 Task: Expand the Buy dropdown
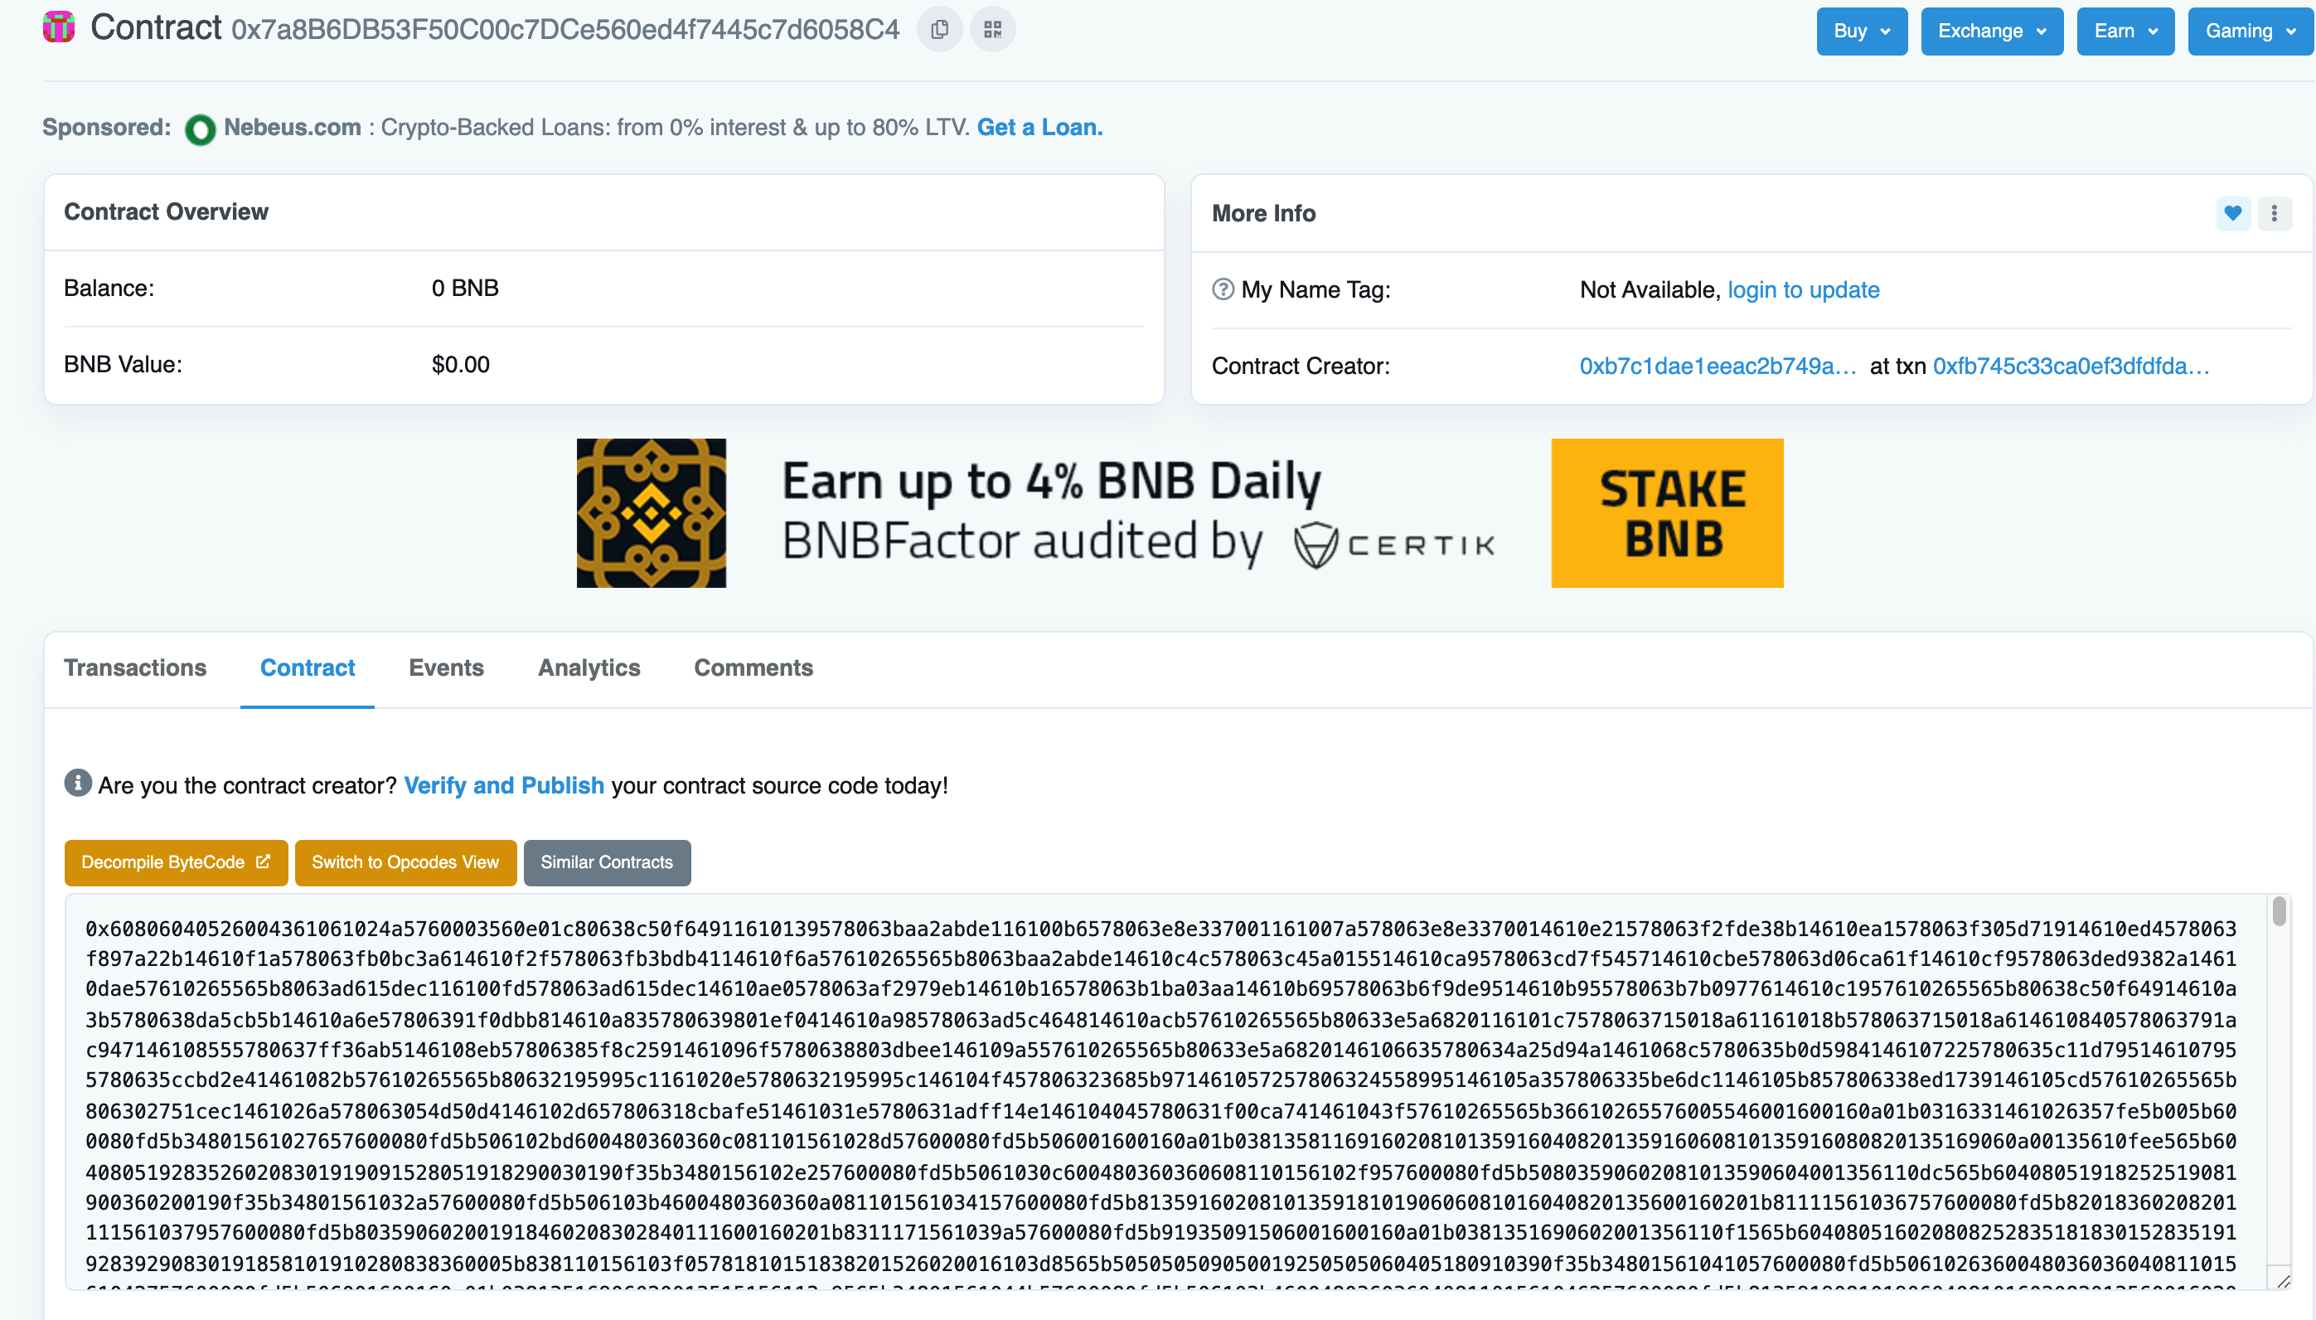pyautogui.click(x=1861, y=31)
